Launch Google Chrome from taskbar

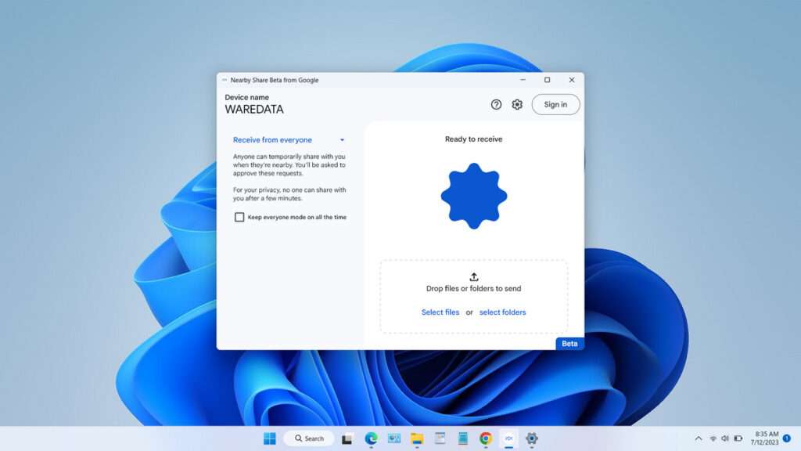[485, 438]
